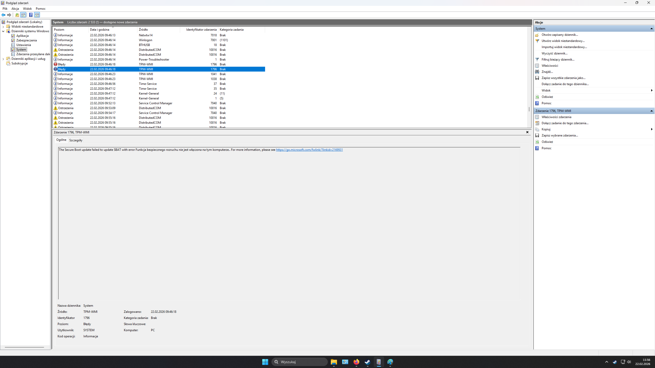Open the Kopiuj submenu arrow
The image size is (655, 368).
pos(651,129)
